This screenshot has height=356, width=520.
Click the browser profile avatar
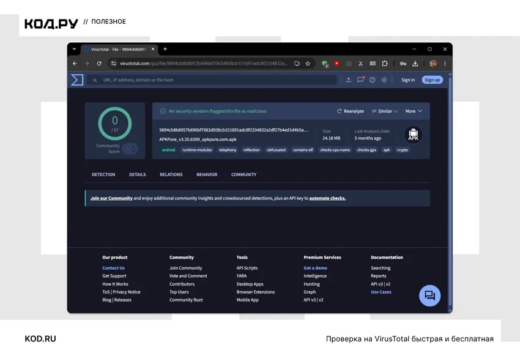pos(433,64)
